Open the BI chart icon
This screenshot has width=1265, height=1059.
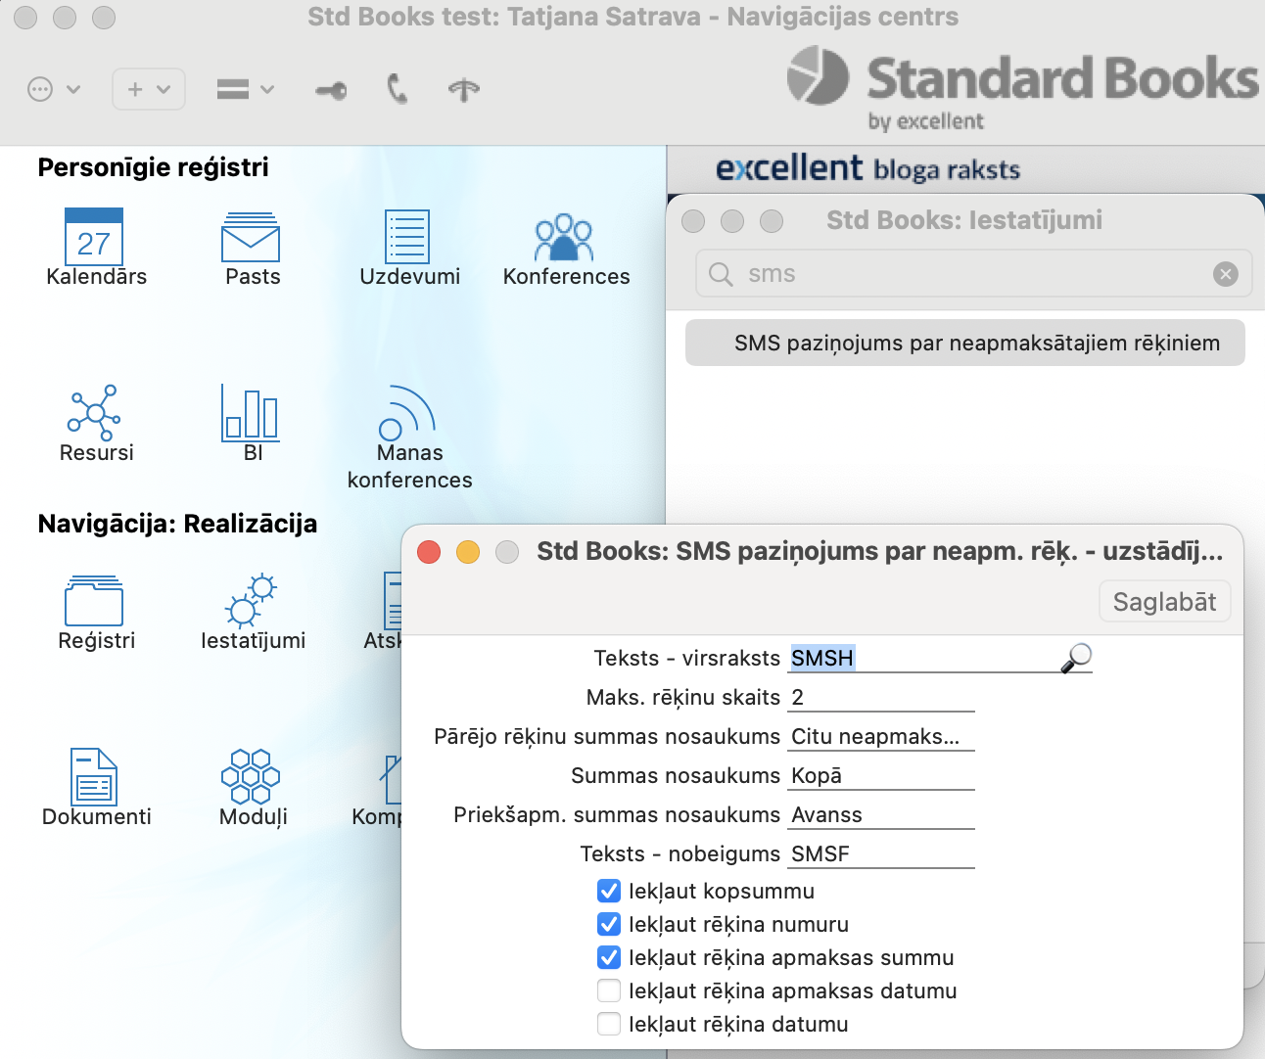coord(250,411)
